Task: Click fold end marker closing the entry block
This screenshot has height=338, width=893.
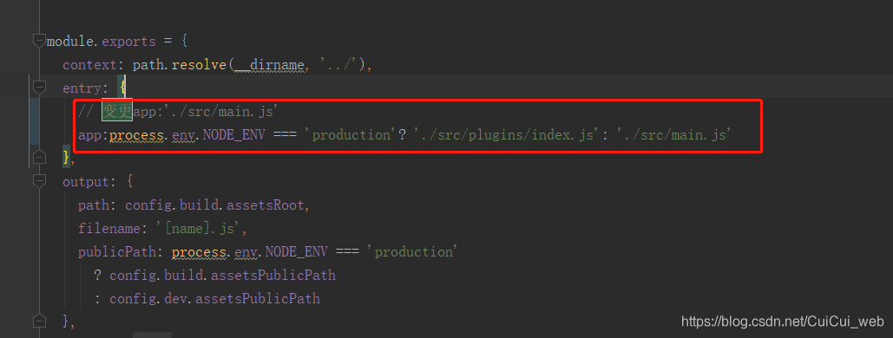Action: click(x=39, y=157)
